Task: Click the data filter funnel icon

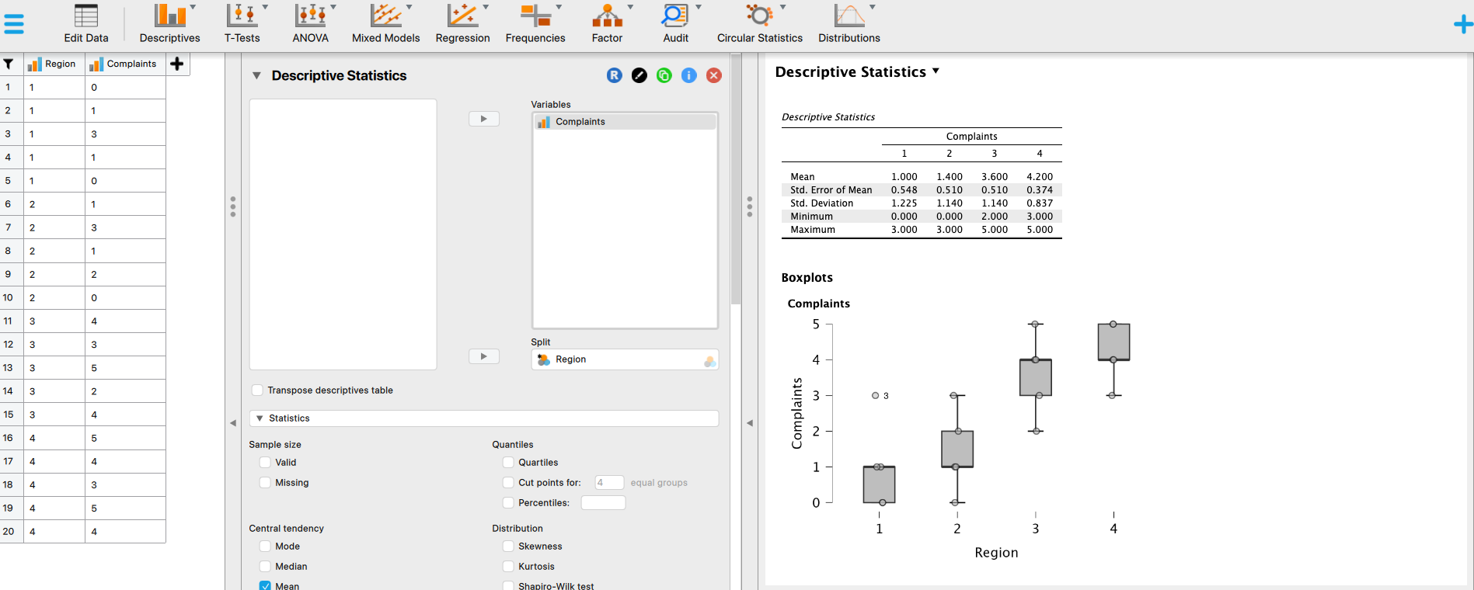Action: (9, 64)
